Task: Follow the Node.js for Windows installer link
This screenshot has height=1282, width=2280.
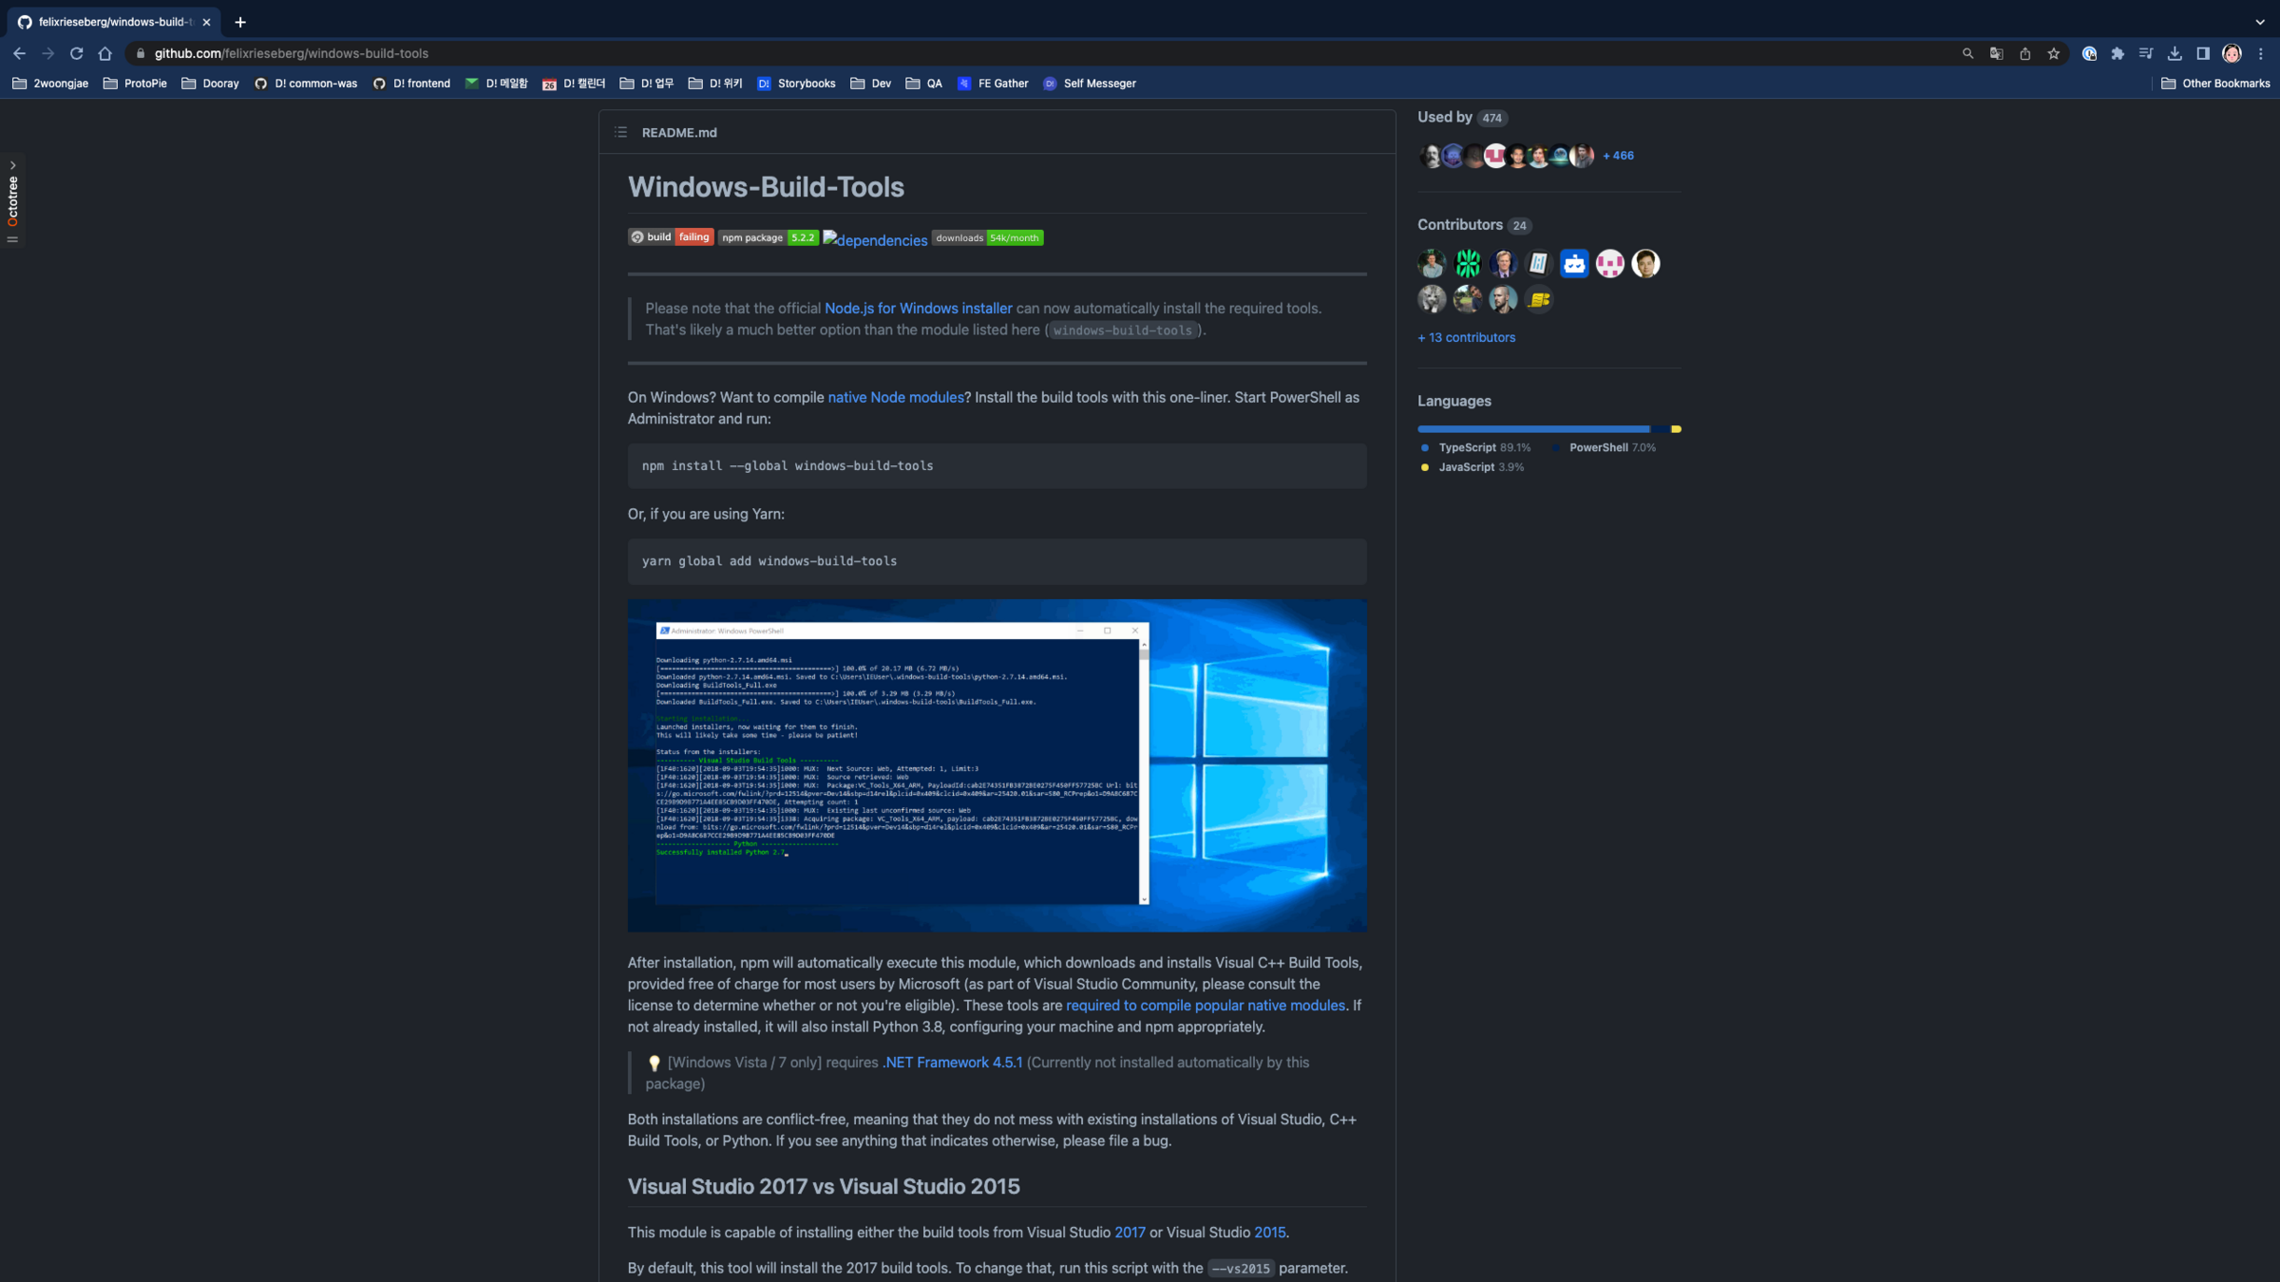Action: point(918,309)
